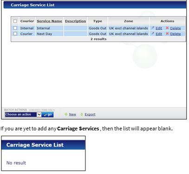Viewport: 189px width, 174px height.
Task: Delete the Next Day carriage service via link
Action: (x=176, y=34)
